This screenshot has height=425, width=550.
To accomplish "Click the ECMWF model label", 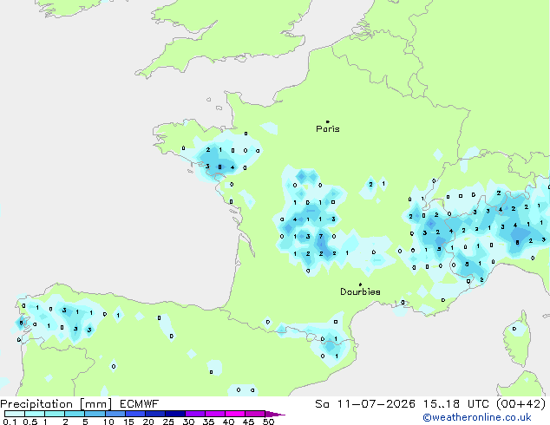I will [140, 404].
